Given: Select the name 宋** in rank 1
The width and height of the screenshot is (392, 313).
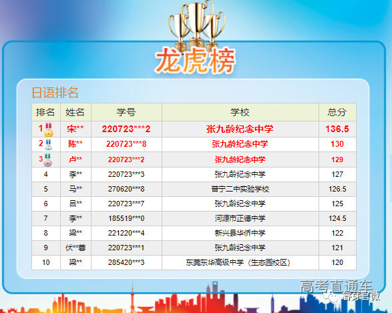Looking at the screenshot, I should click(x=75, y=129).
